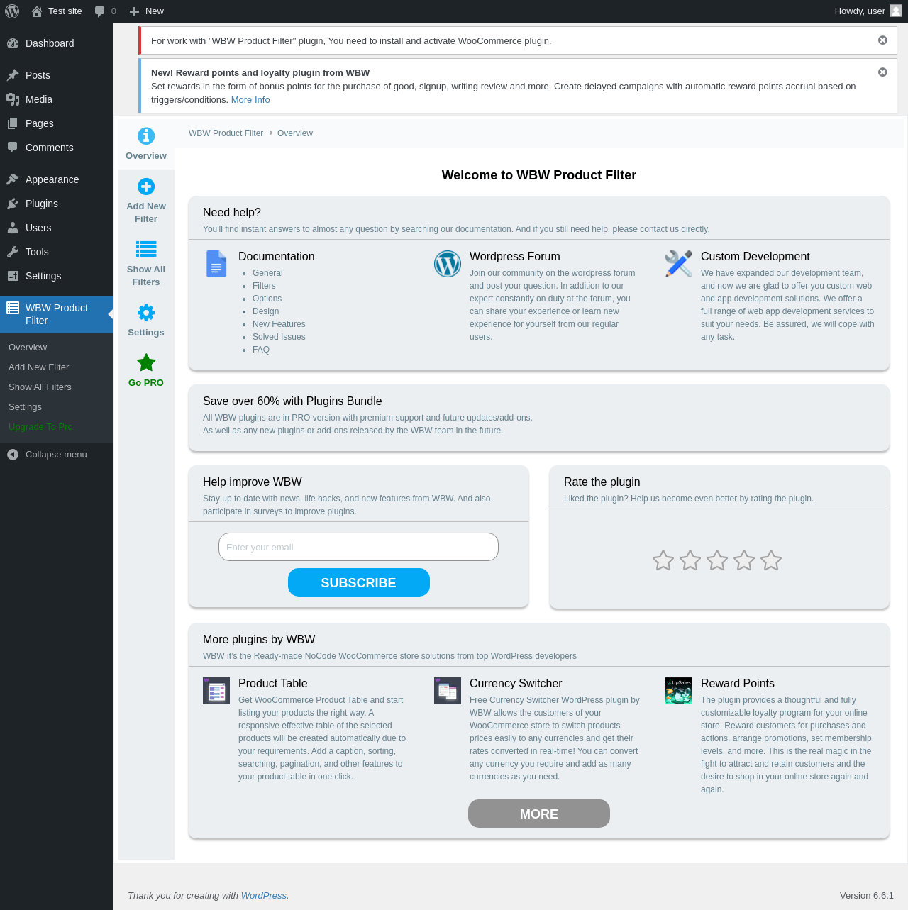Select WBW Product Filter menu item
Image resolution: width=908 pixels, height=910 pixels.
57,314
